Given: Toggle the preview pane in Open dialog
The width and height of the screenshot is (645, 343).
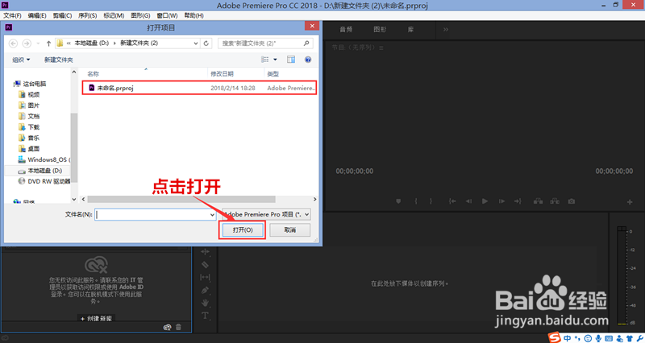Looking at the screenshot, I should 291,60.
